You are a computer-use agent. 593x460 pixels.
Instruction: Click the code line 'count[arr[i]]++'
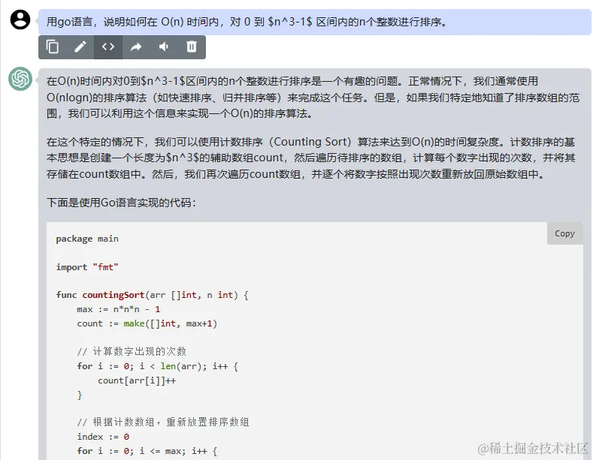point(137,380)
